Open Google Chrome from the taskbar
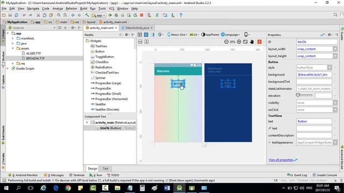344x193 pixels. tap(68, 188)
